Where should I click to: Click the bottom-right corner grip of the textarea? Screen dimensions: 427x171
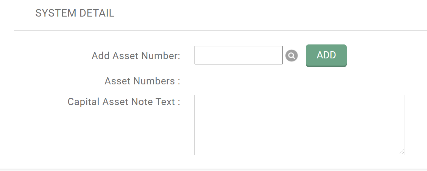tap(402, 152)
